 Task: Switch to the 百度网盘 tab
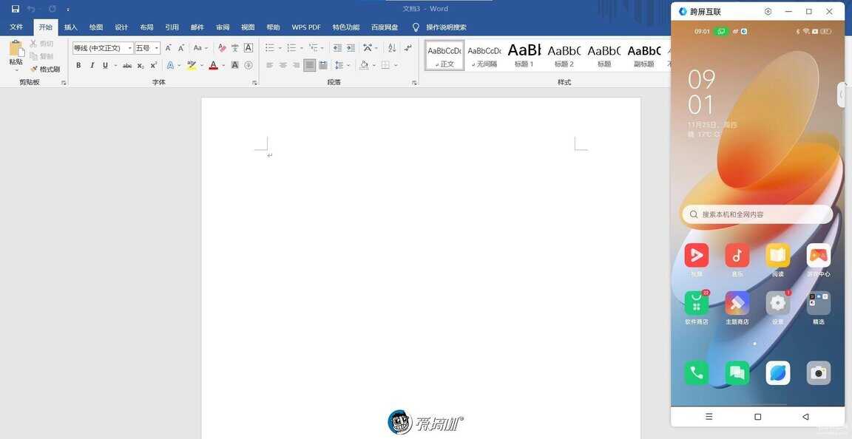[385, 27]
